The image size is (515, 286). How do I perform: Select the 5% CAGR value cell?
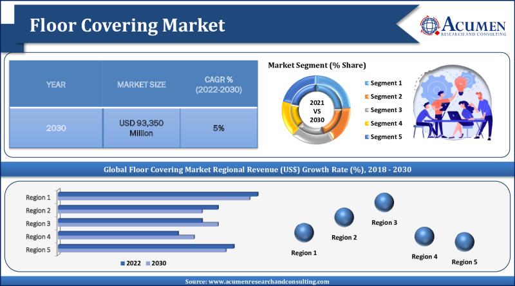pos(218,128)
